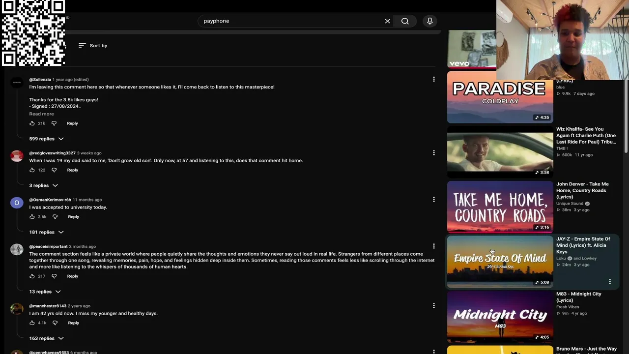Click the '3 weeks ago' comment timestamp

tap(89, 153)
